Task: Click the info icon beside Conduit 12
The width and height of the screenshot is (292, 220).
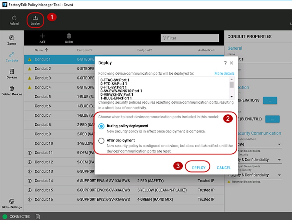Action: tap(30, 162)
